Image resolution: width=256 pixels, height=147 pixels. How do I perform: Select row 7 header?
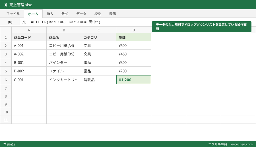6,88
